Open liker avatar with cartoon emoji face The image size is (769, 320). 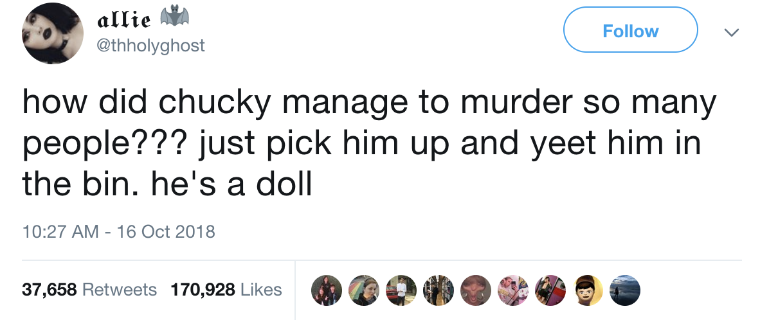point(588,290)
